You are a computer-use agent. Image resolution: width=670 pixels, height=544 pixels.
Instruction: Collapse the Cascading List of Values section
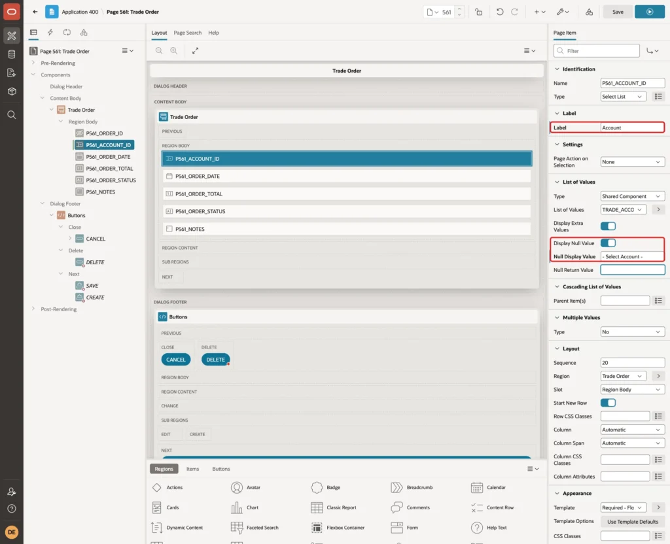point(557,286)
